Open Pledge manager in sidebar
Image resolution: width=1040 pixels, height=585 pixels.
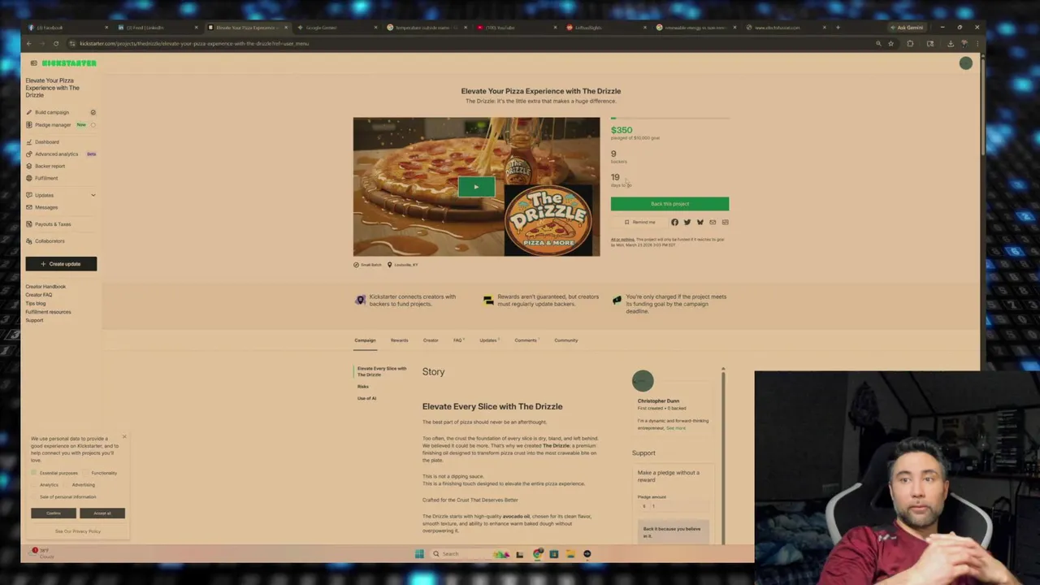point(53,125)
